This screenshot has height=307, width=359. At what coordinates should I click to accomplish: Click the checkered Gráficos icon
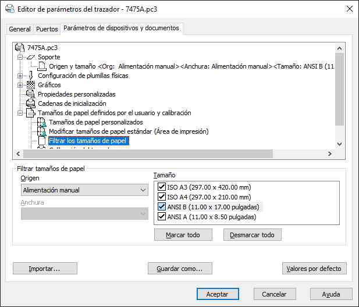coord(31,85)
